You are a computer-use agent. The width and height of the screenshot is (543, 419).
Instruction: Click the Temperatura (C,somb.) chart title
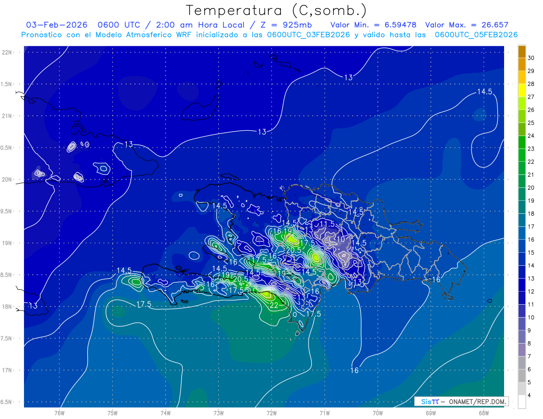pyautogui.click(x=276, y=10)
